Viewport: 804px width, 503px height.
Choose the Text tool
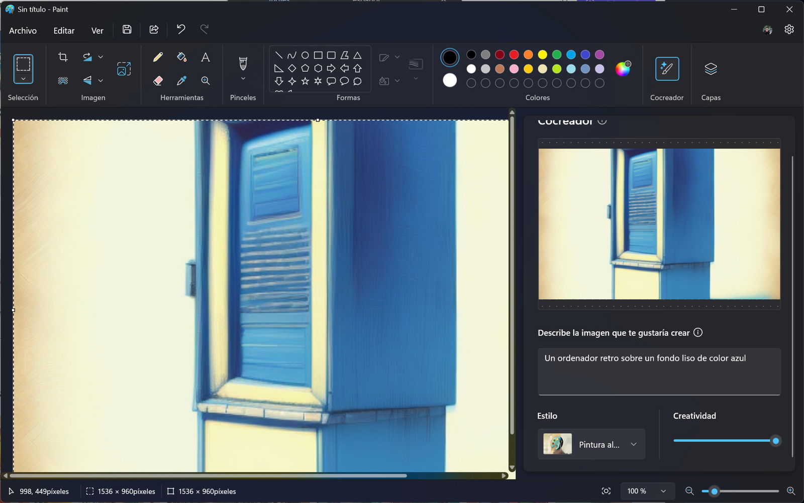[x=205, y=57]
